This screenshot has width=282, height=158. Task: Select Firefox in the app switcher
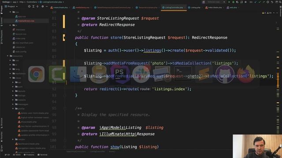click(246, 74)
